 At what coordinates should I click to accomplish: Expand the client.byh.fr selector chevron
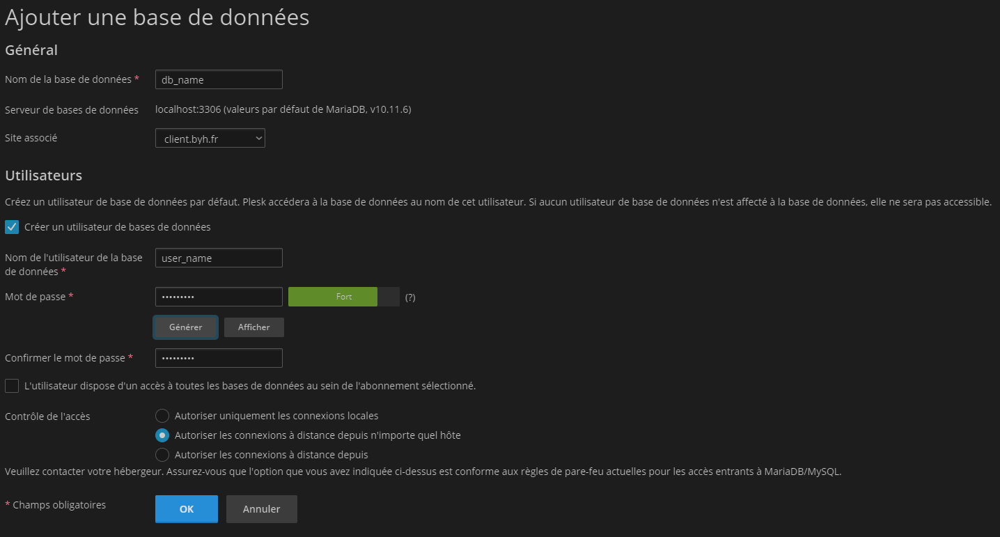pos(258,137)
